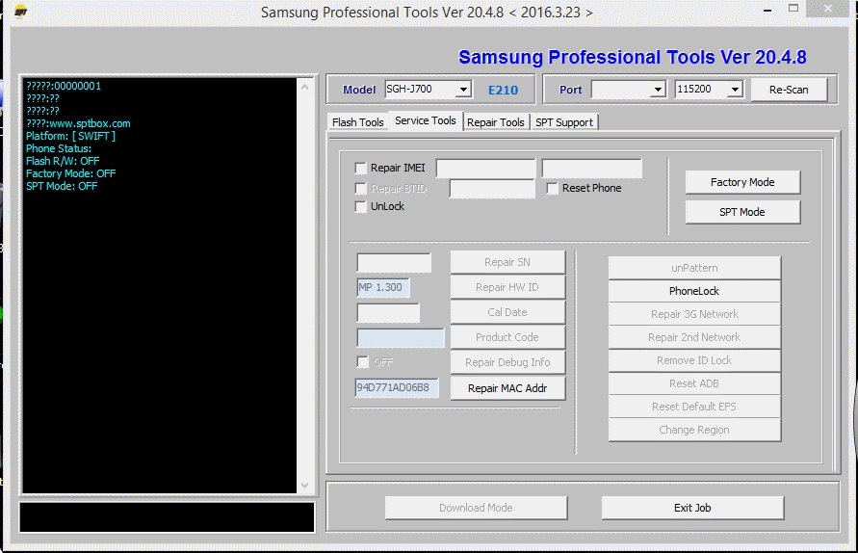This screenshot has height=553, width=858.
Task: Click the Download Mode button
Action: coord(476,508)
